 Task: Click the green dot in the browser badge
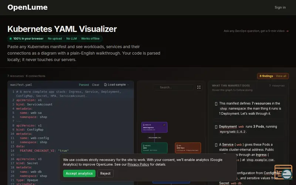pos(11,38)
